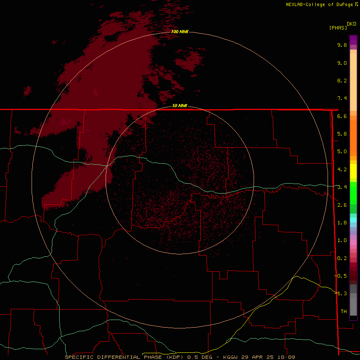Viewport: 360px width, 360px height.
Task: Click the 6.6 value on the color scale
Action: [342, 116]
